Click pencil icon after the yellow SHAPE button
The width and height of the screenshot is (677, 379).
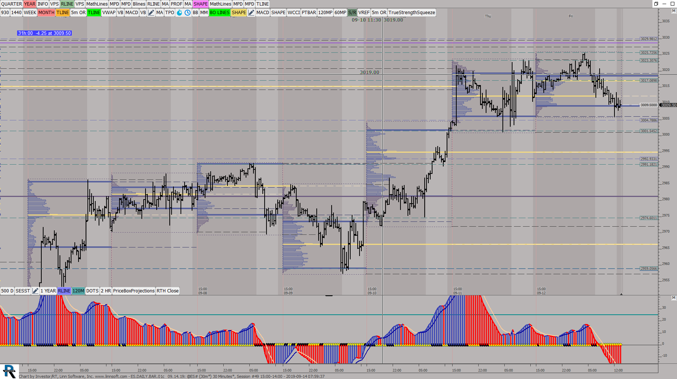click(x=252, y=13)
